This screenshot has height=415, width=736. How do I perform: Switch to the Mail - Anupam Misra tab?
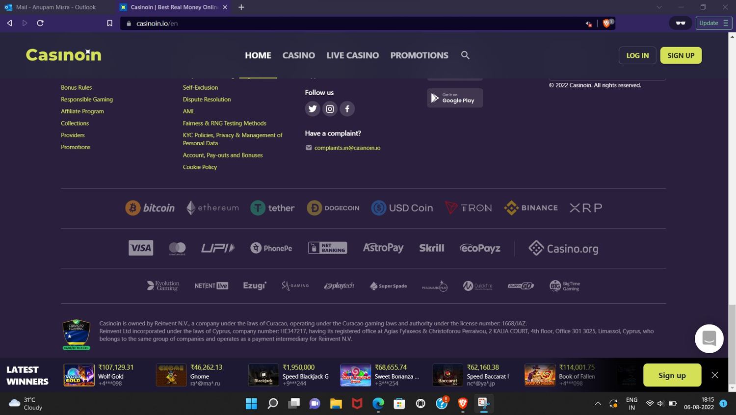tap(55, 7)
